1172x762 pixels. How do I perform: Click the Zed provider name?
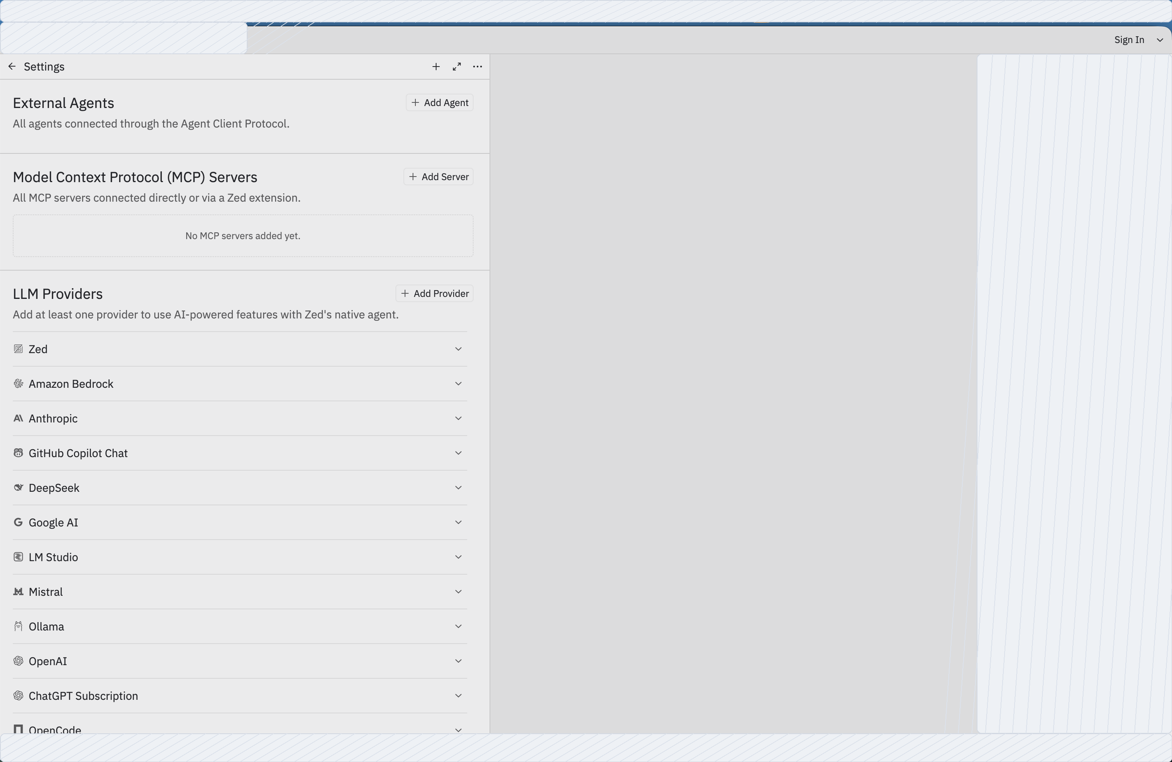pyautogui.click(x=38, y=349)
